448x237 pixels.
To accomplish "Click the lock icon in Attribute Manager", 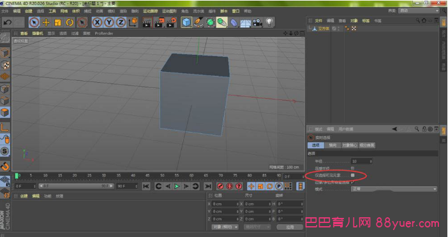I will click(424, 129).
